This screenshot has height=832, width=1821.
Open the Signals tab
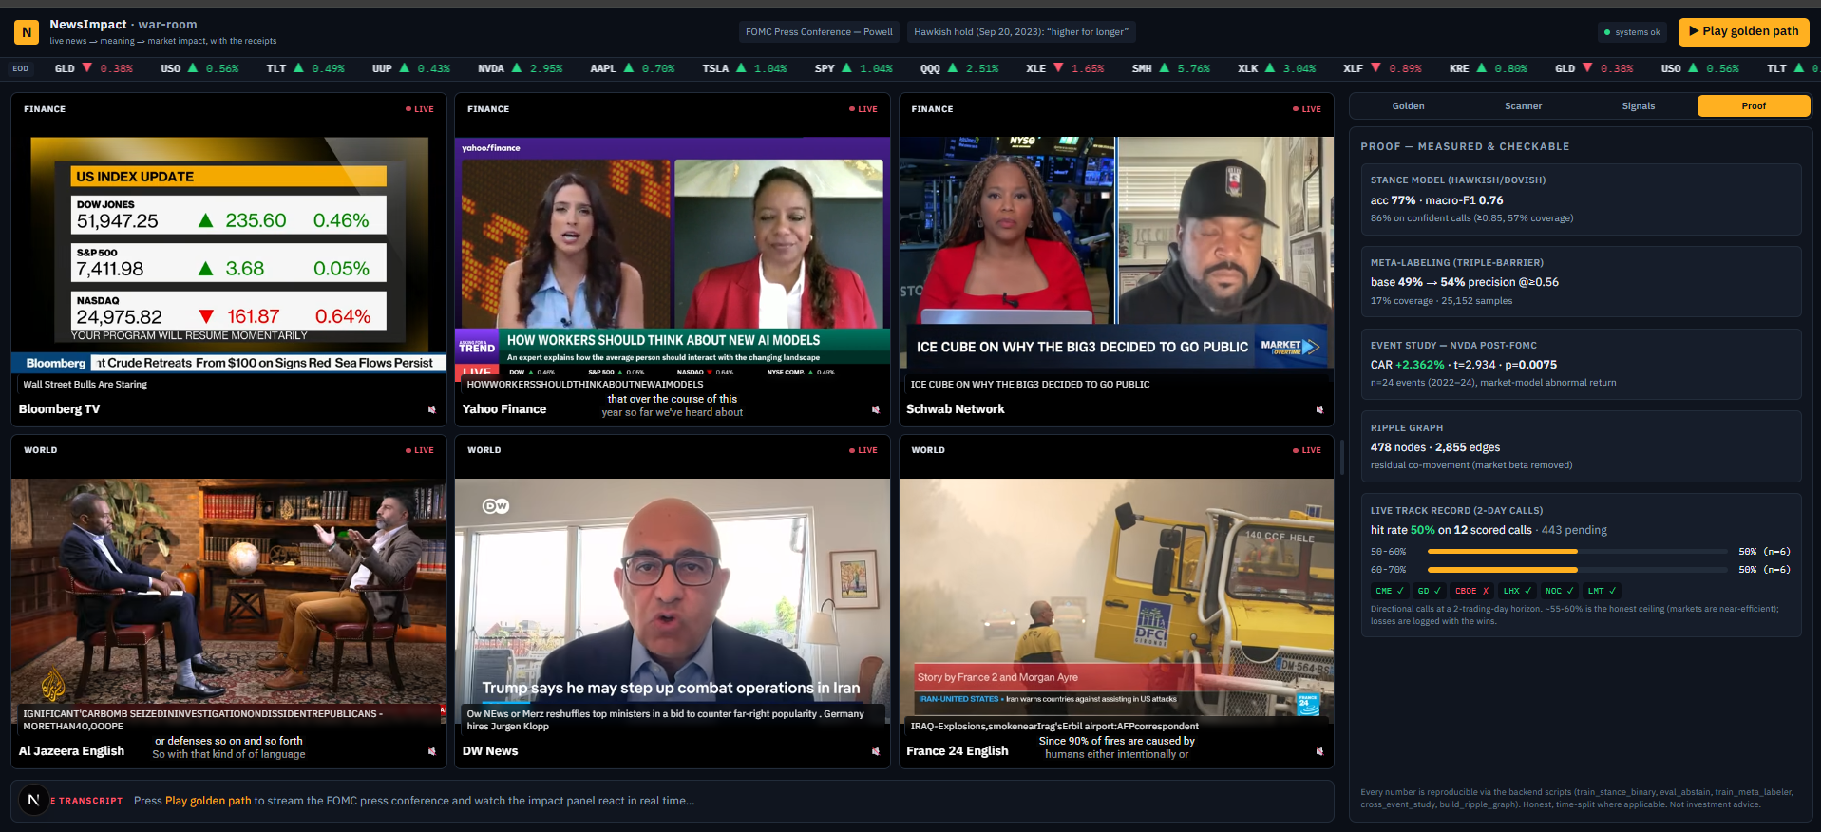tap(1638, 106)
